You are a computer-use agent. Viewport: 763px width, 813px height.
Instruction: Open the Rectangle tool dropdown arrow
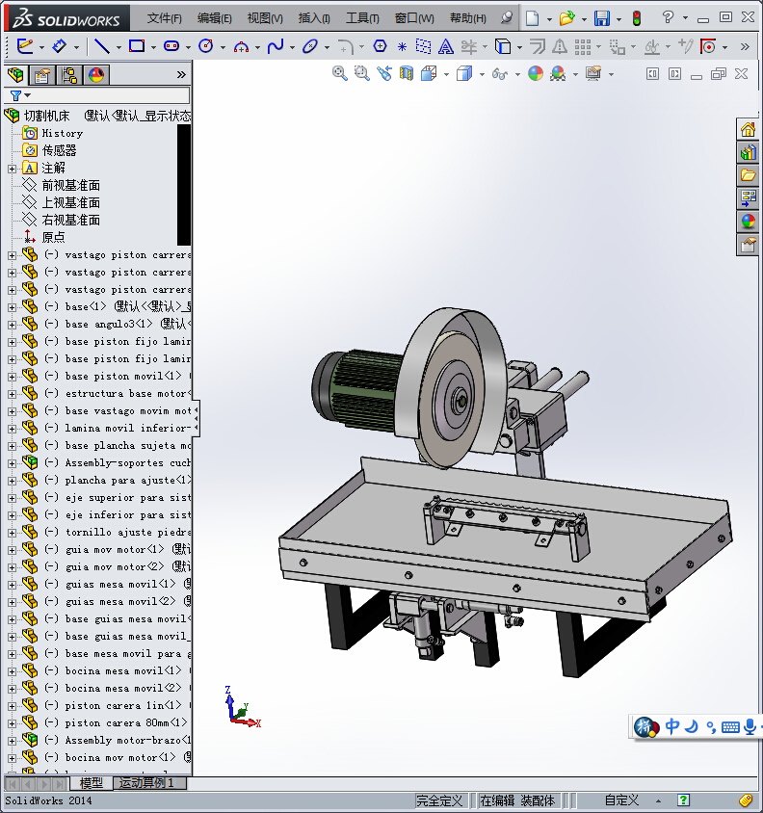[153, 47]
